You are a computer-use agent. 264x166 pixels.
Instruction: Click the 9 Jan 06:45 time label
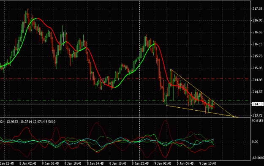[185, 163]
